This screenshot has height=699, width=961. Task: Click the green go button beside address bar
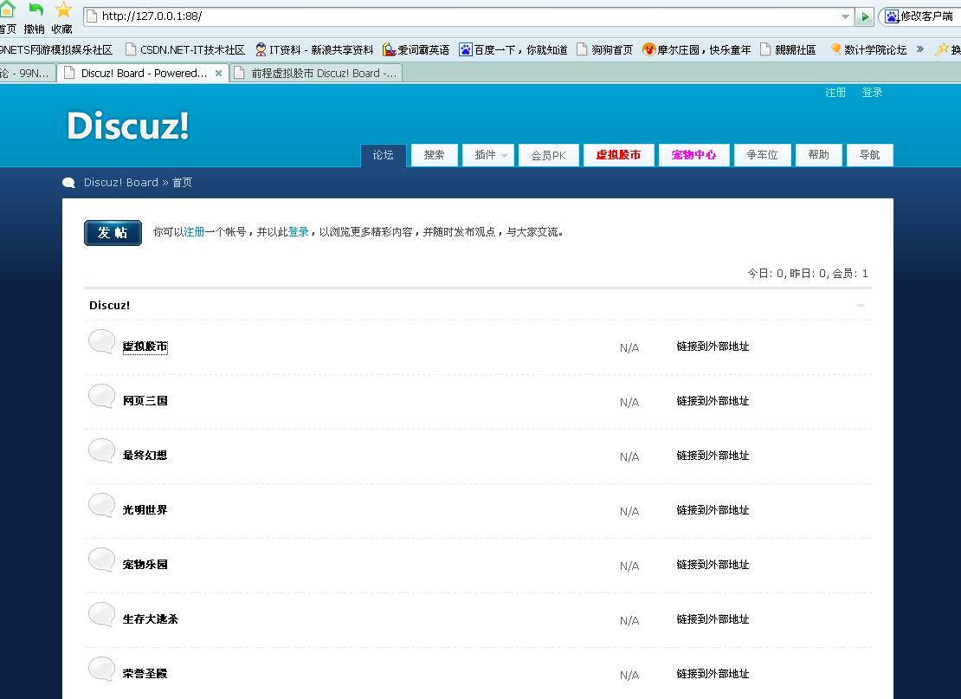click(864, 16)
